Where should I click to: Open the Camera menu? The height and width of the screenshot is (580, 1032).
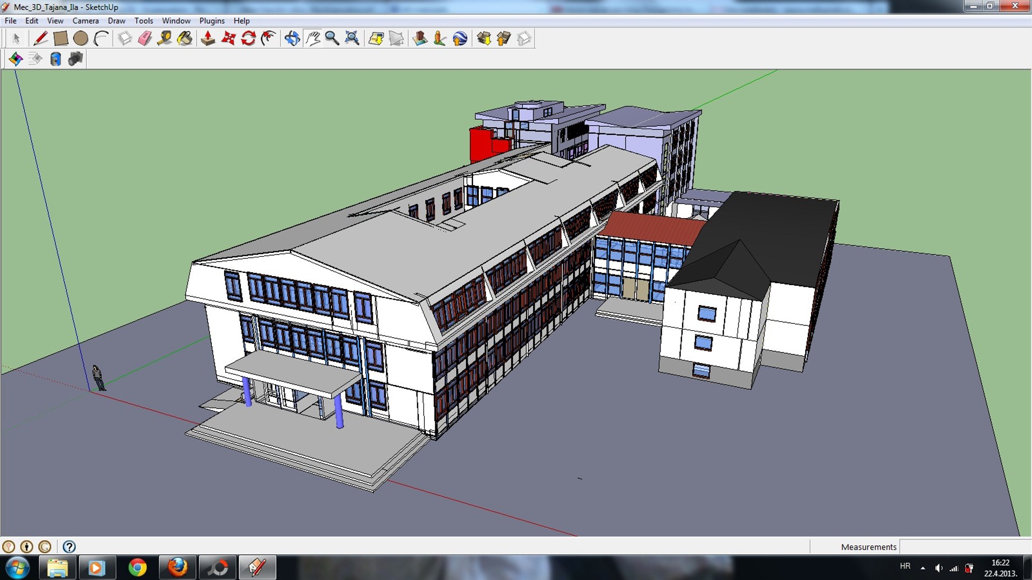point(85,21)
